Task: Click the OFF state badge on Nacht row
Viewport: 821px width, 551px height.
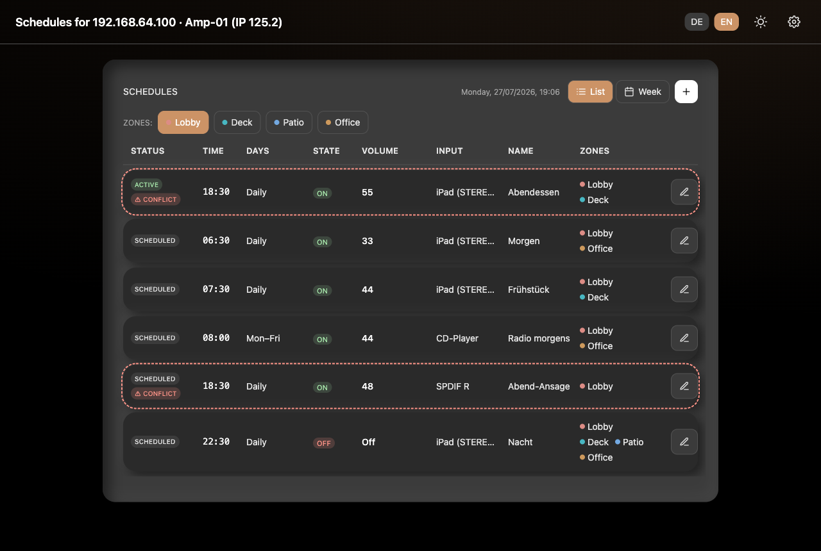Action: [x=324, y=443]
